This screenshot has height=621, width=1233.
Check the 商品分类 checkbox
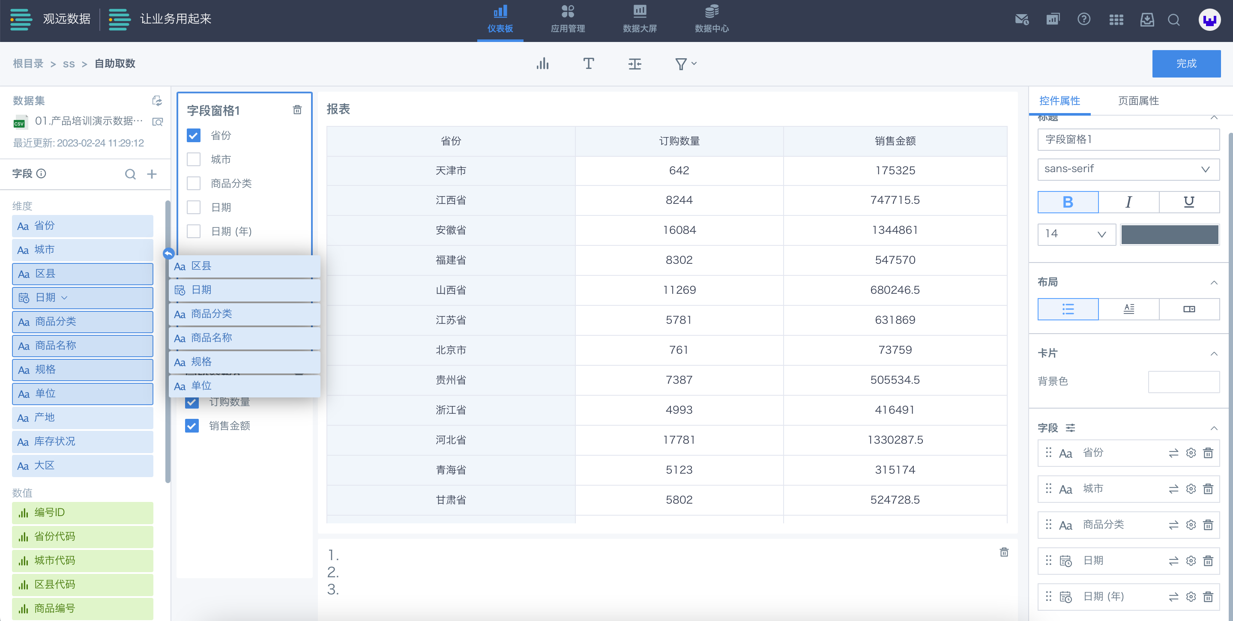193,183
